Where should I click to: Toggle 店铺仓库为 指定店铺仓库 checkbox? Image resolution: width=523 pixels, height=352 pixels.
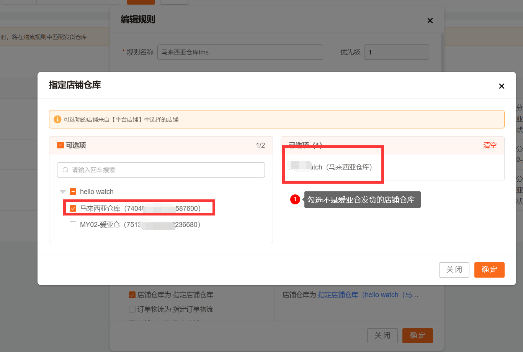(x=132, y=295)
